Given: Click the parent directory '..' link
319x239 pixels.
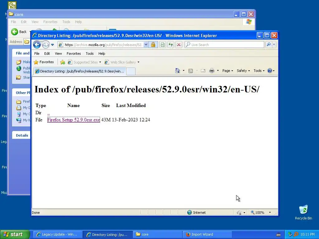Looking at the screenshot, I should tap(48, 113).
